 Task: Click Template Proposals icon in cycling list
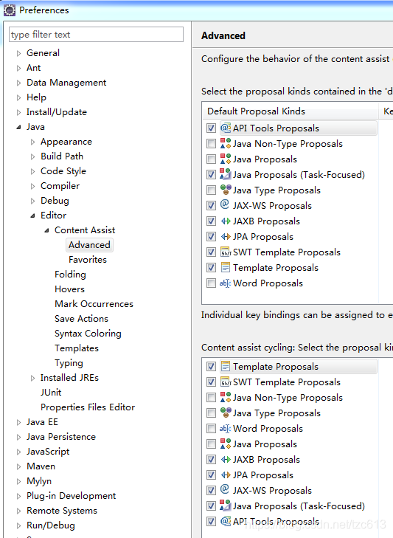click(226, 367)
